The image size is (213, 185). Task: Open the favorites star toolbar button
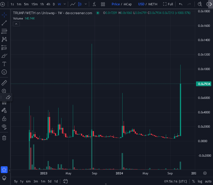tap(4, 170)
